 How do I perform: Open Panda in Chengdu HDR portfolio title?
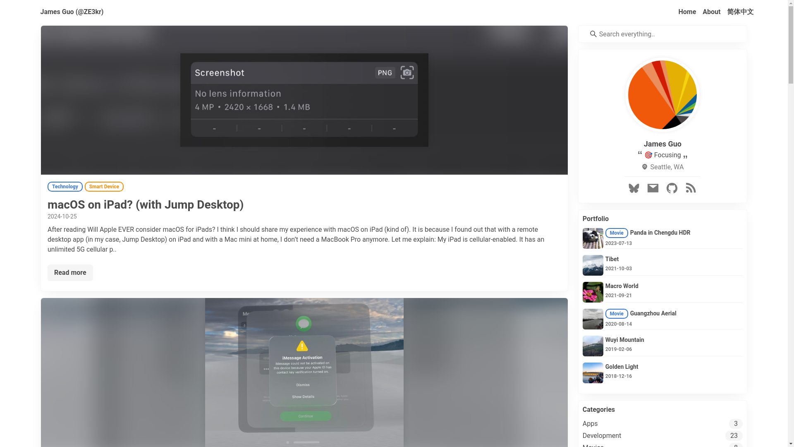pos(660,233)
